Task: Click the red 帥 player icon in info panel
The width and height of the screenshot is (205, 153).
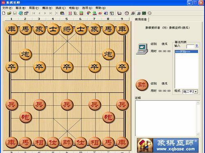Action: (x=142, y=85)
